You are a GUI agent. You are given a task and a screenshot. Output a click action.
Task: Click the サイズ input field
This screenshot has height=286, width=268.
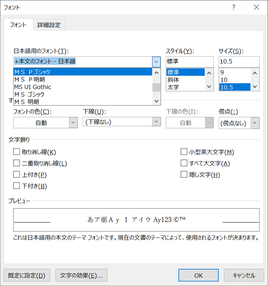tap(239, 62)
